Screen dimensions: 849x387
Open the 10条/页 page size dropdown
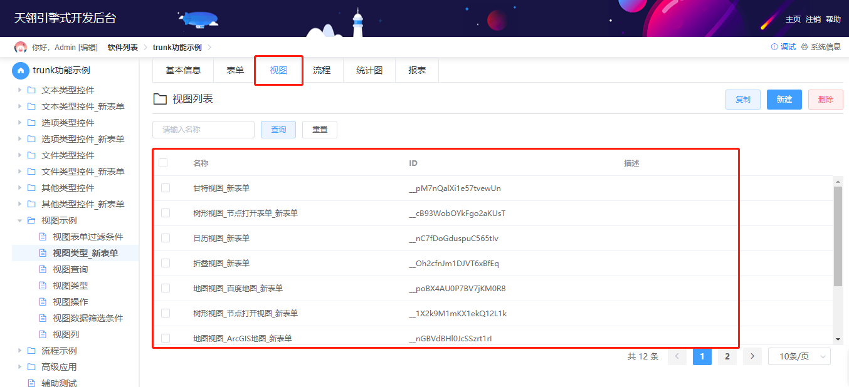click(x=799, y=356)
